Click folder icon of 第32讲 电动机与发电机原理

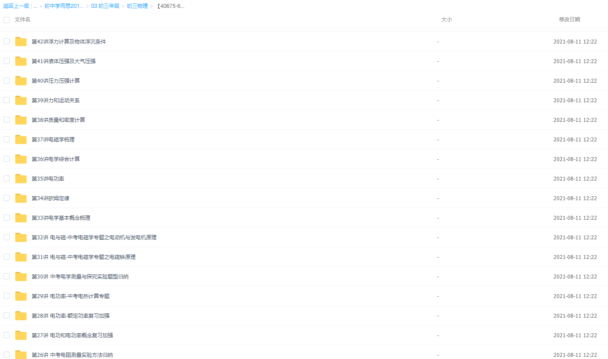pyautogui.click(x=21, y=238)
